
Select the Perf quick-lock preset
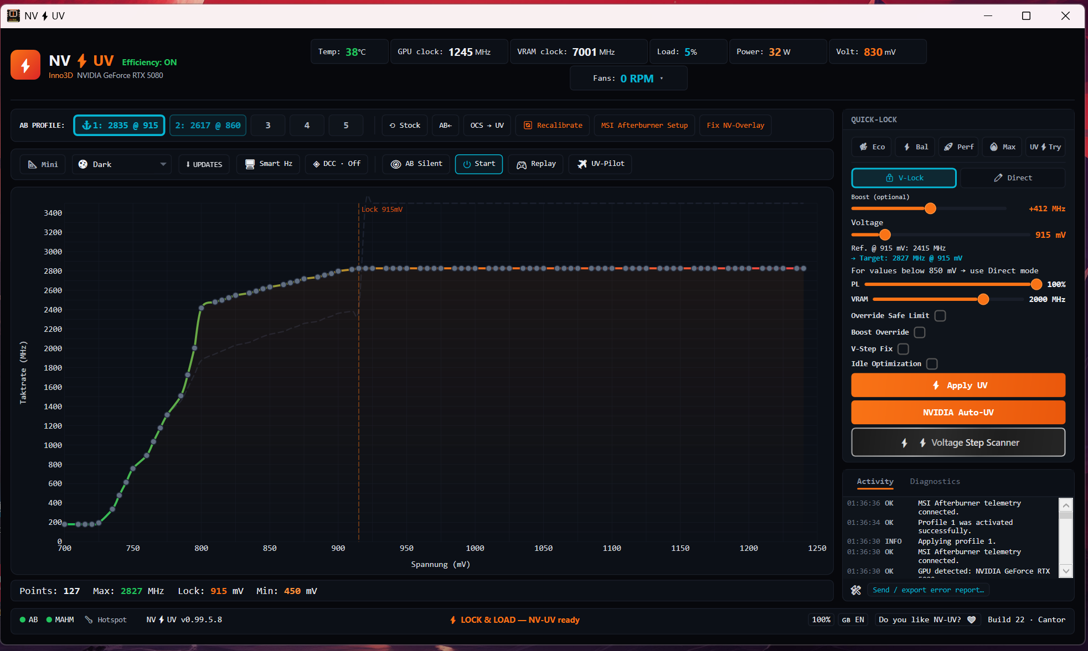pos(958,147)
